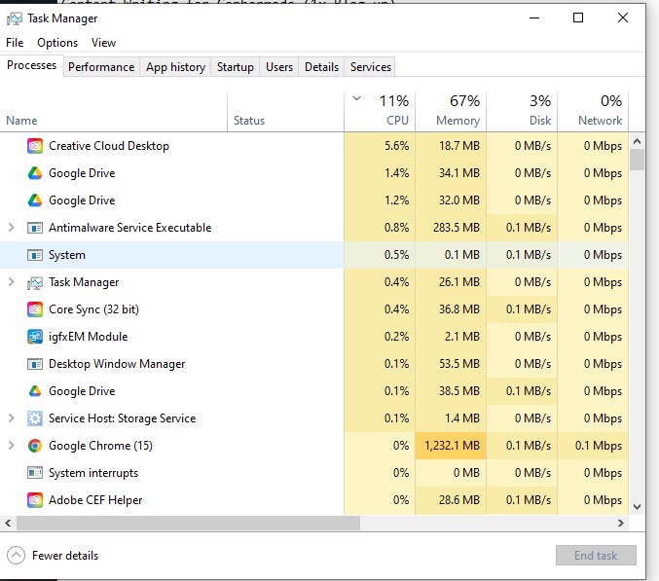
Task: Click the Adobe CEF Helper icon
Action: coord(35,500)
